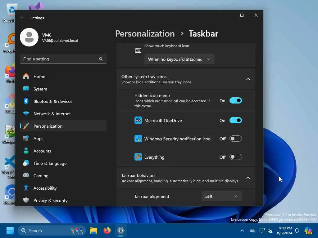Open Network & internet settings
This screenshot has height=238, width=318.
(63, 114)
